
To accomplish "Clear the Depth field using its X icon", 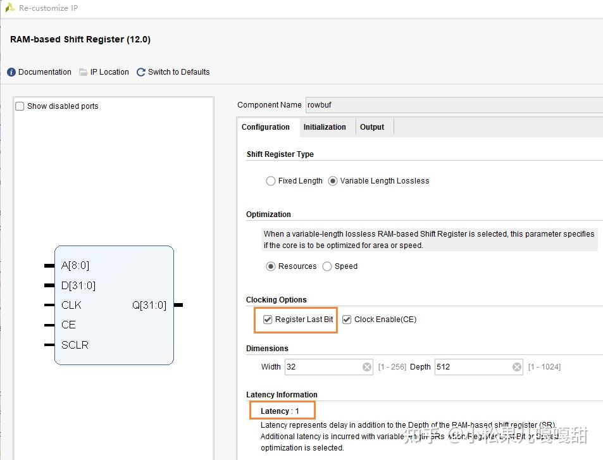I will 517,367.
